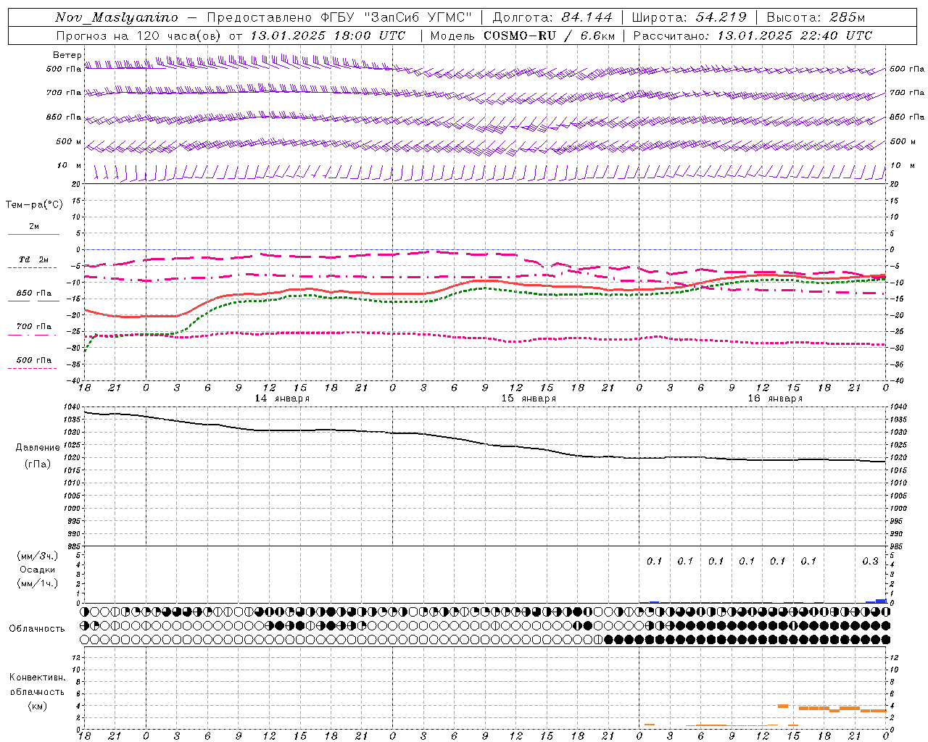Click 850 гПа legend entry in temperature panel
This screenshot has width=928, height=742.
point(34,293)
